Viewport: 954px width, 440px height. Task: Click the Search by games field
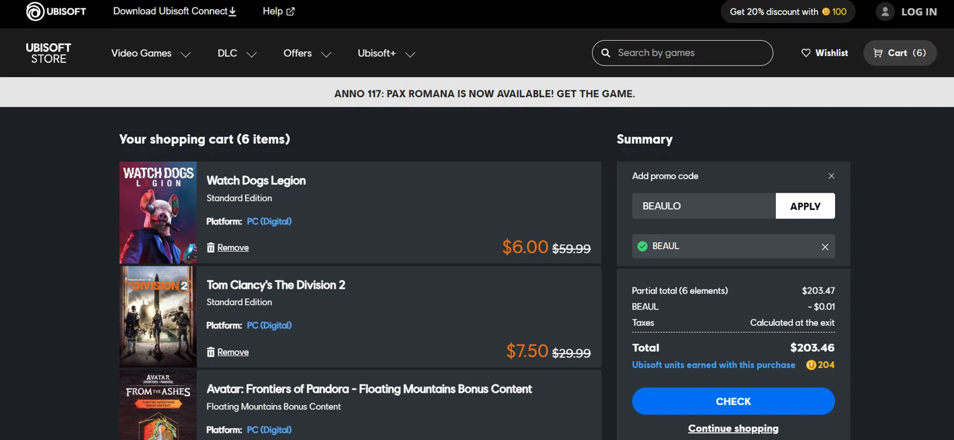pyautogui.click(x=682, y=53)
